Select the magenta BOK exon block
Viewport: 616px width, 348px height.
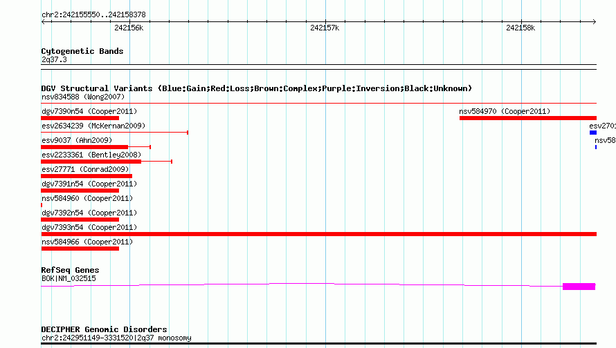click(x=579, y=287)
